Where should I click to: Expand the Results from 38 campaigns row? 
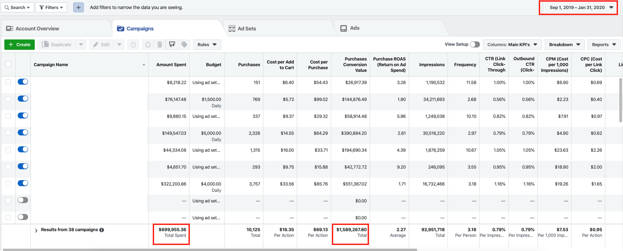pos(36,230)
